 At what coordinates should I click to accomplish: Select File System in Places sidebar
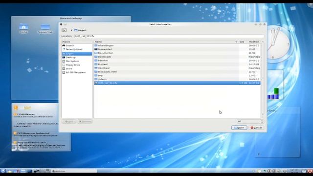click(x=77, y=61)
